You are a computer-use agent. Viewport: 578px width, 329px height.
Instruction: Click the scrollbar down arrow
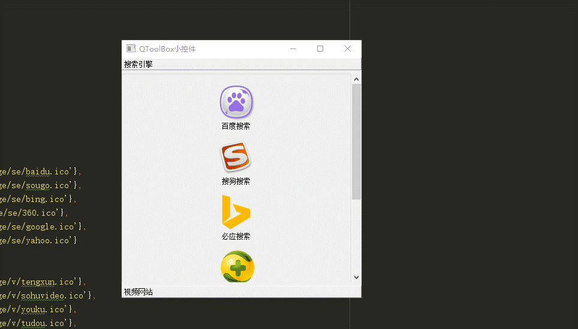[356, 277]
